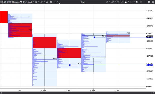Viewport: 155px width, 94px height.
Task: Open the indicators chart icon
Action: [47, 2]
